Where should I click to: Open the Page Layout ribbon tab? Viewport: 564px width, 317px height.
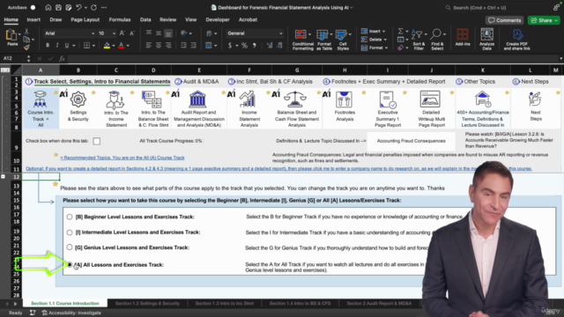[x=85, y=19]
